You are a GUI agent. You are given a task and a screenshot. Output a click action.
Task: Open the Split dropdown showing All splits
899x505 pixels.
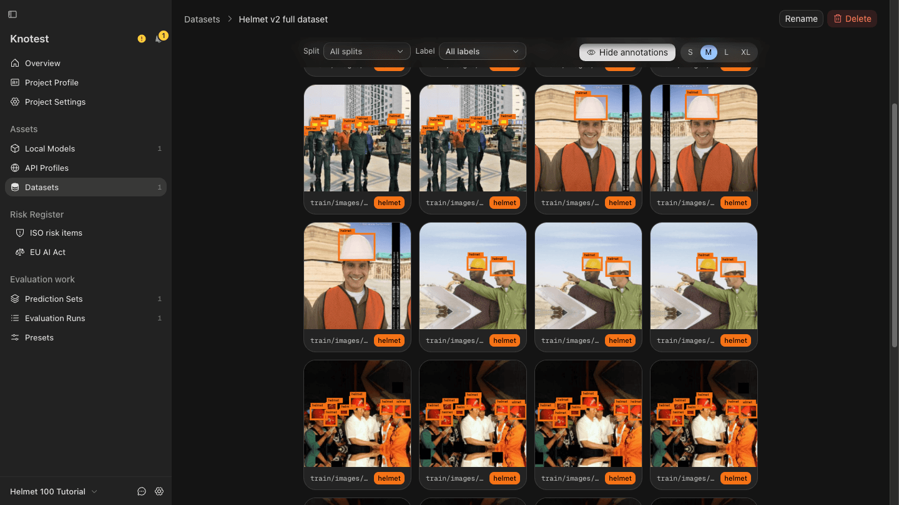[366, 51]
